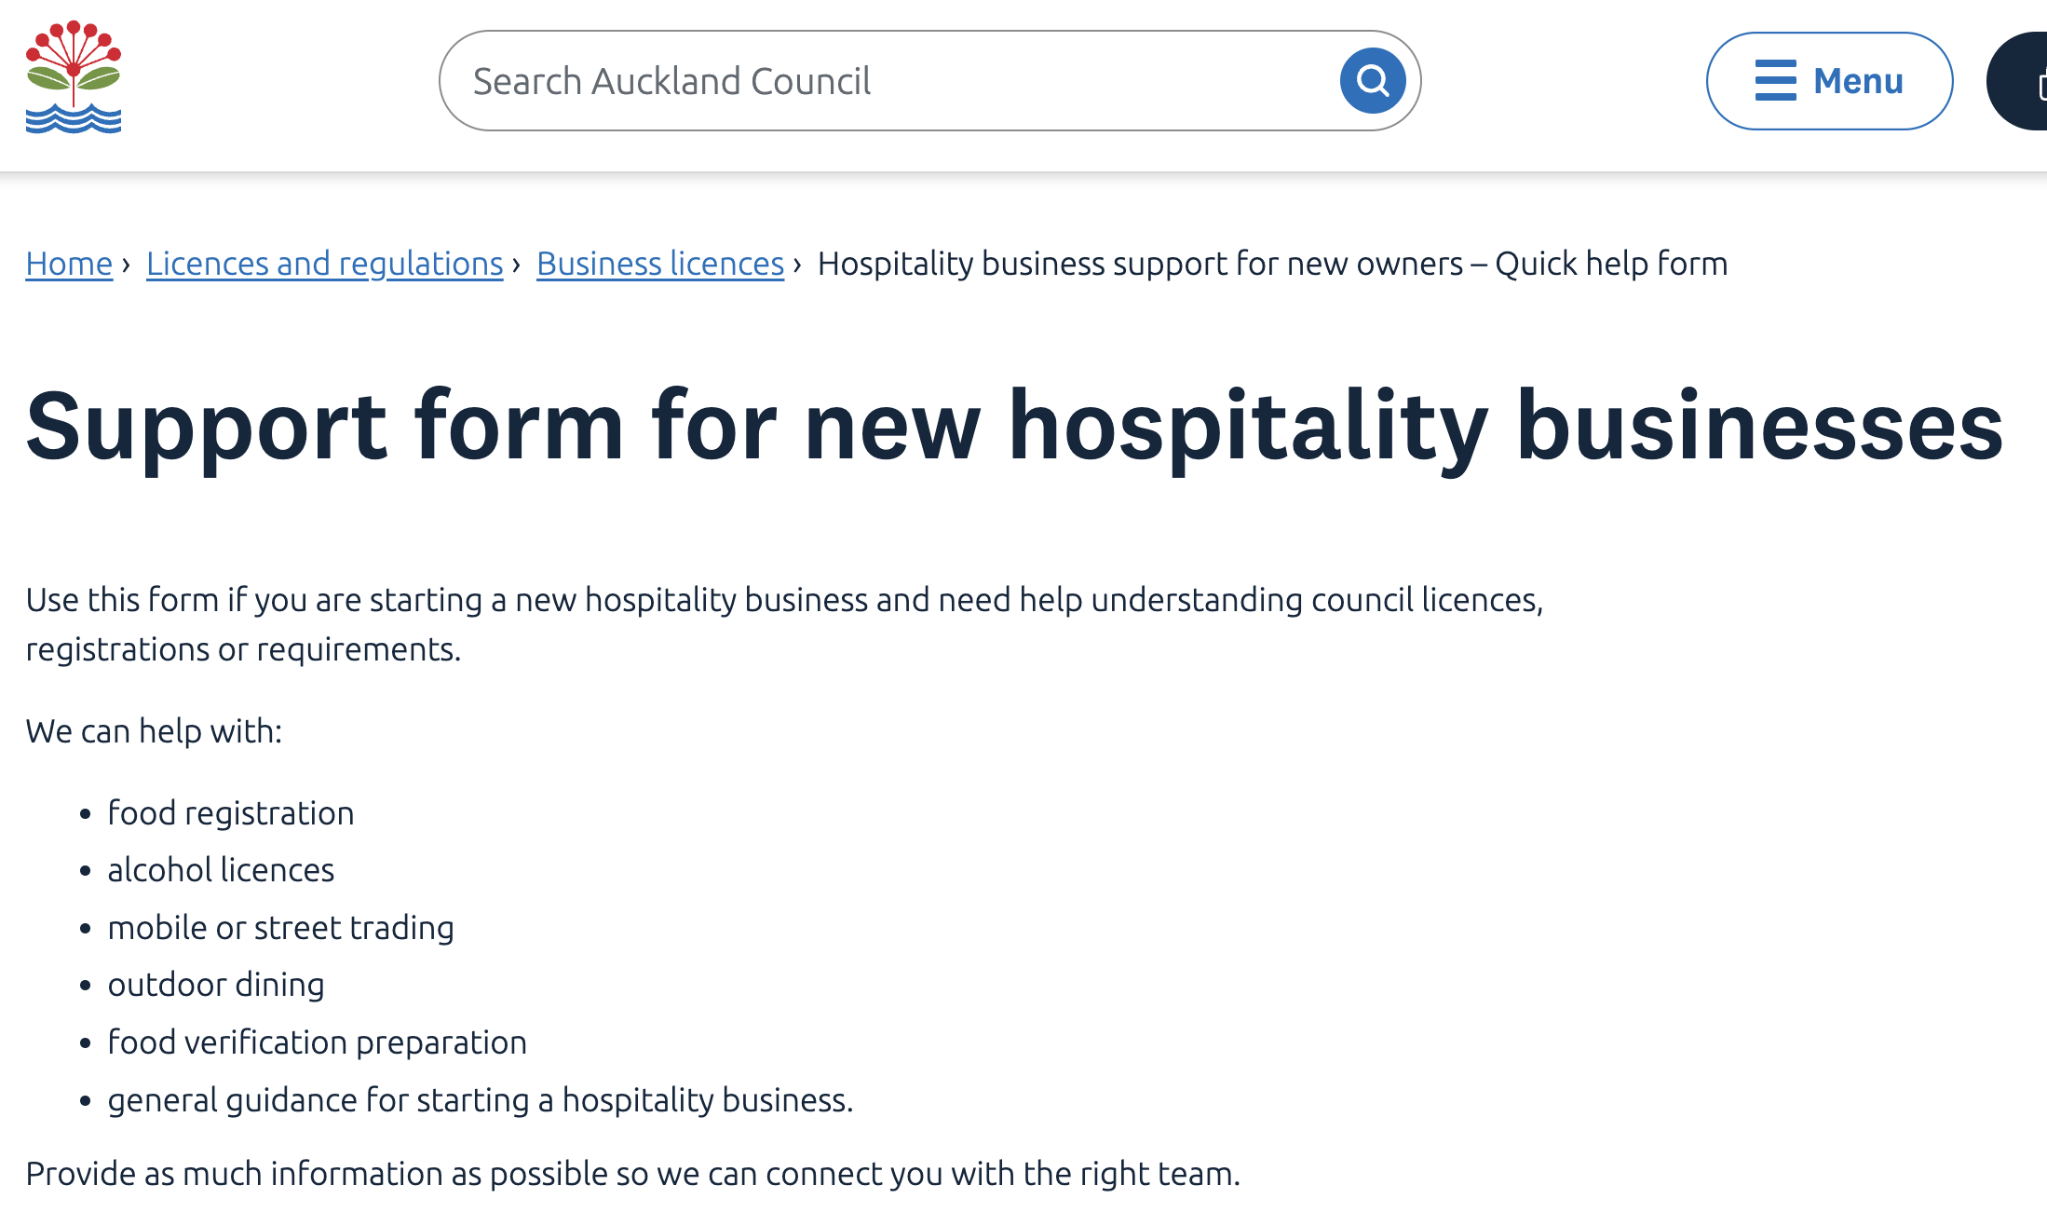Open Licences and regulations breadcrumb link
Viewport: 2047px width, 1226px height.
[x=324, y=265]
